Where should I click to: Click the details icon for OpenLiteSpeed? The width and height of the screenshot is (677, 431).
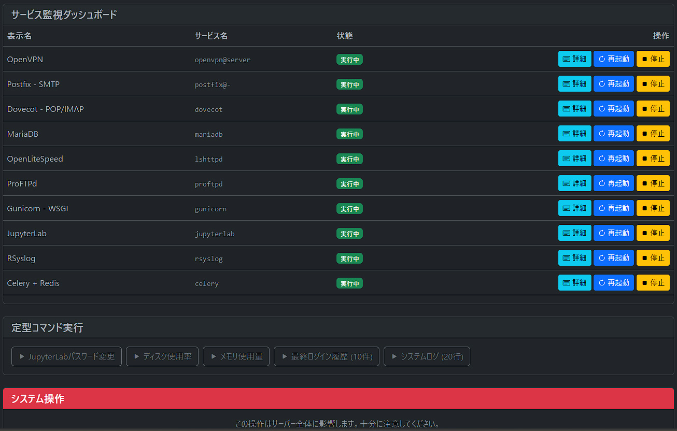click(566, 158)
